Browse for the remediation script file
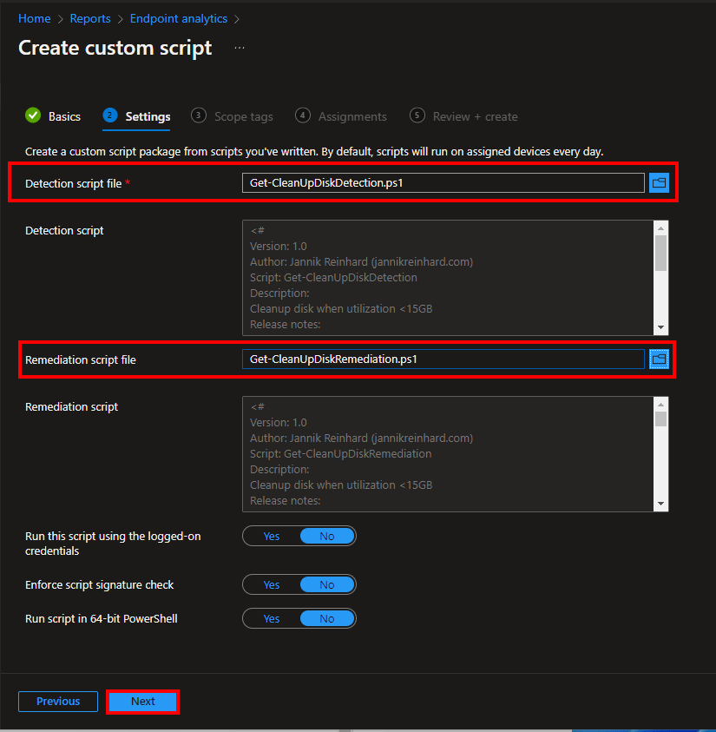The image size is (716, 732). [x=659, y=359]
